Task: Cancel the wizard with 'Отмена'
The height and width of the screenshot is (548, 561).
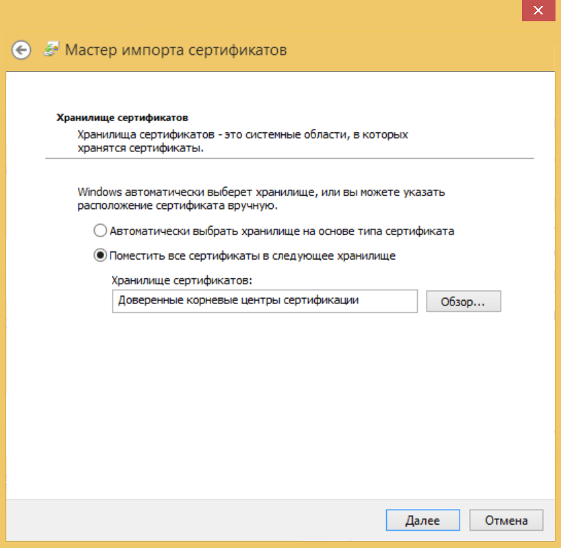Action: 506,521
